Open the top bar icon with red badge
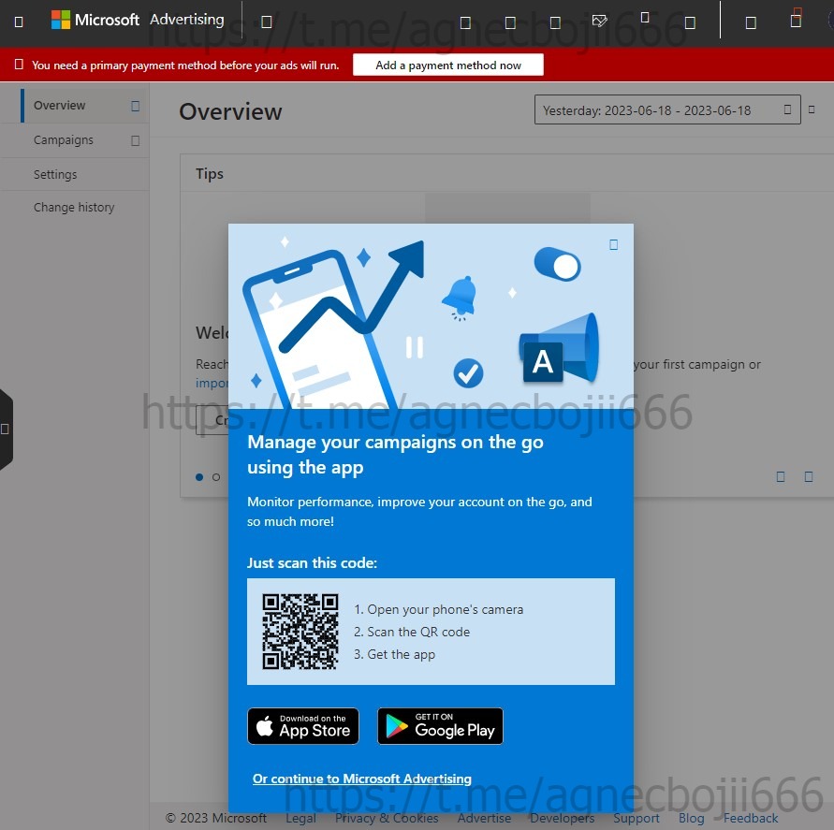The width and height of the screenshot is (834, 830). click(796, 20)
